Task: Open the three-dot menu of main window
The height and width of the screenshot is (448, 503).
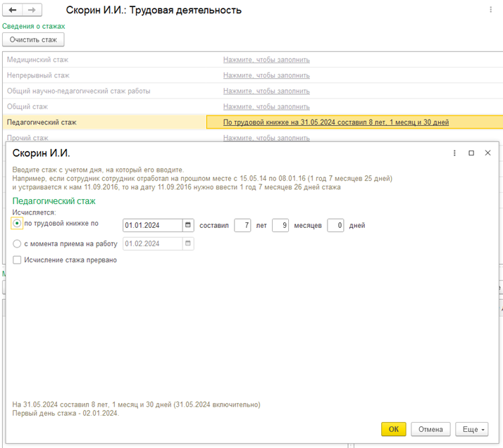Action: 490,10
